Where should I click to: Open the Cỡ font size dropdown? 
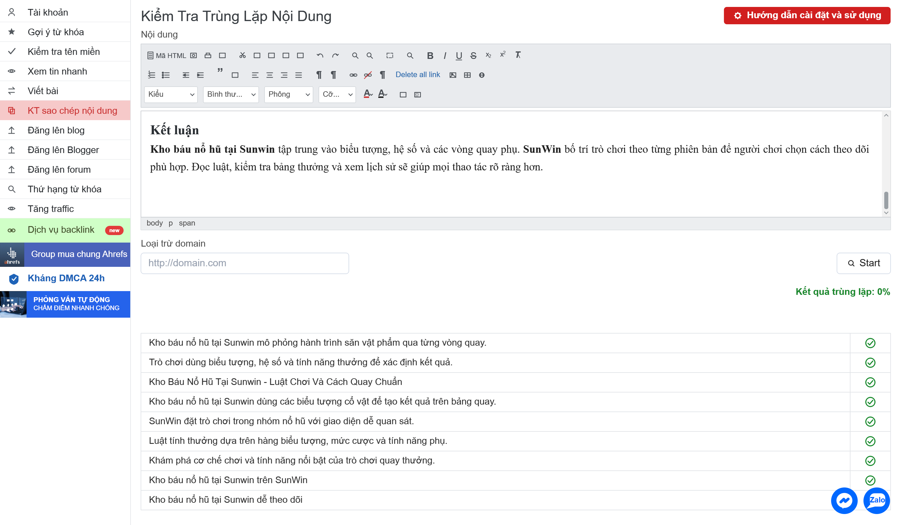click(x=337, y=94)
